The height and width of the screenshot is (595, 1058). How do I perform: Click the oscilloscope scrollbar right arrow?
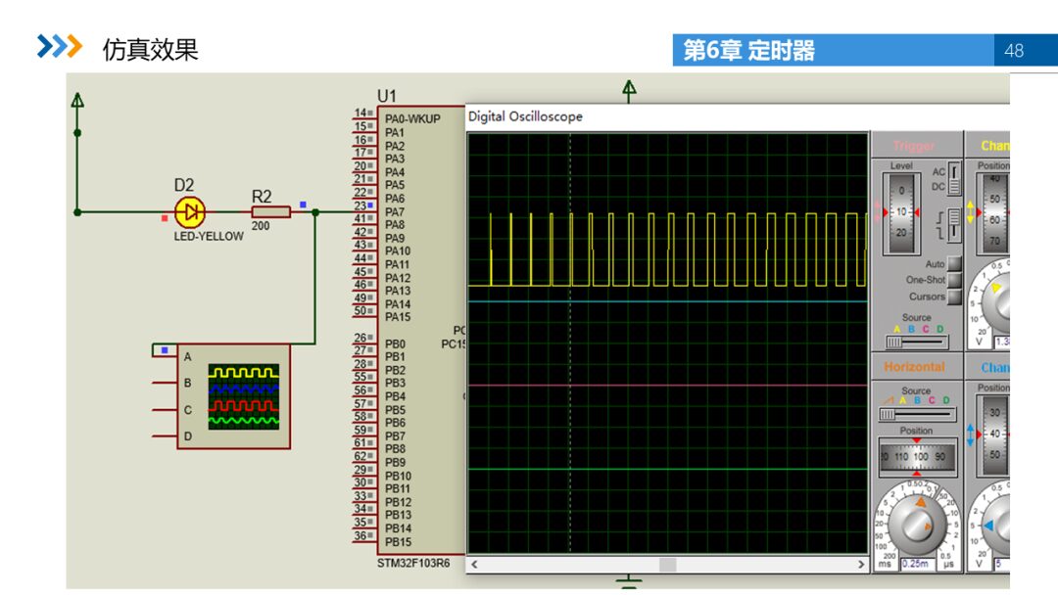tap(861, 564)
